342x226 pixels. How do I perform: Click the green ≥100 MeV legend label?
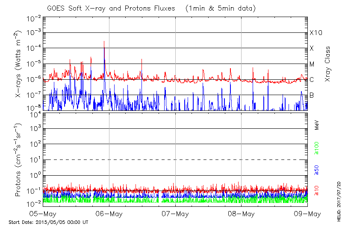(x=317, y=148)
